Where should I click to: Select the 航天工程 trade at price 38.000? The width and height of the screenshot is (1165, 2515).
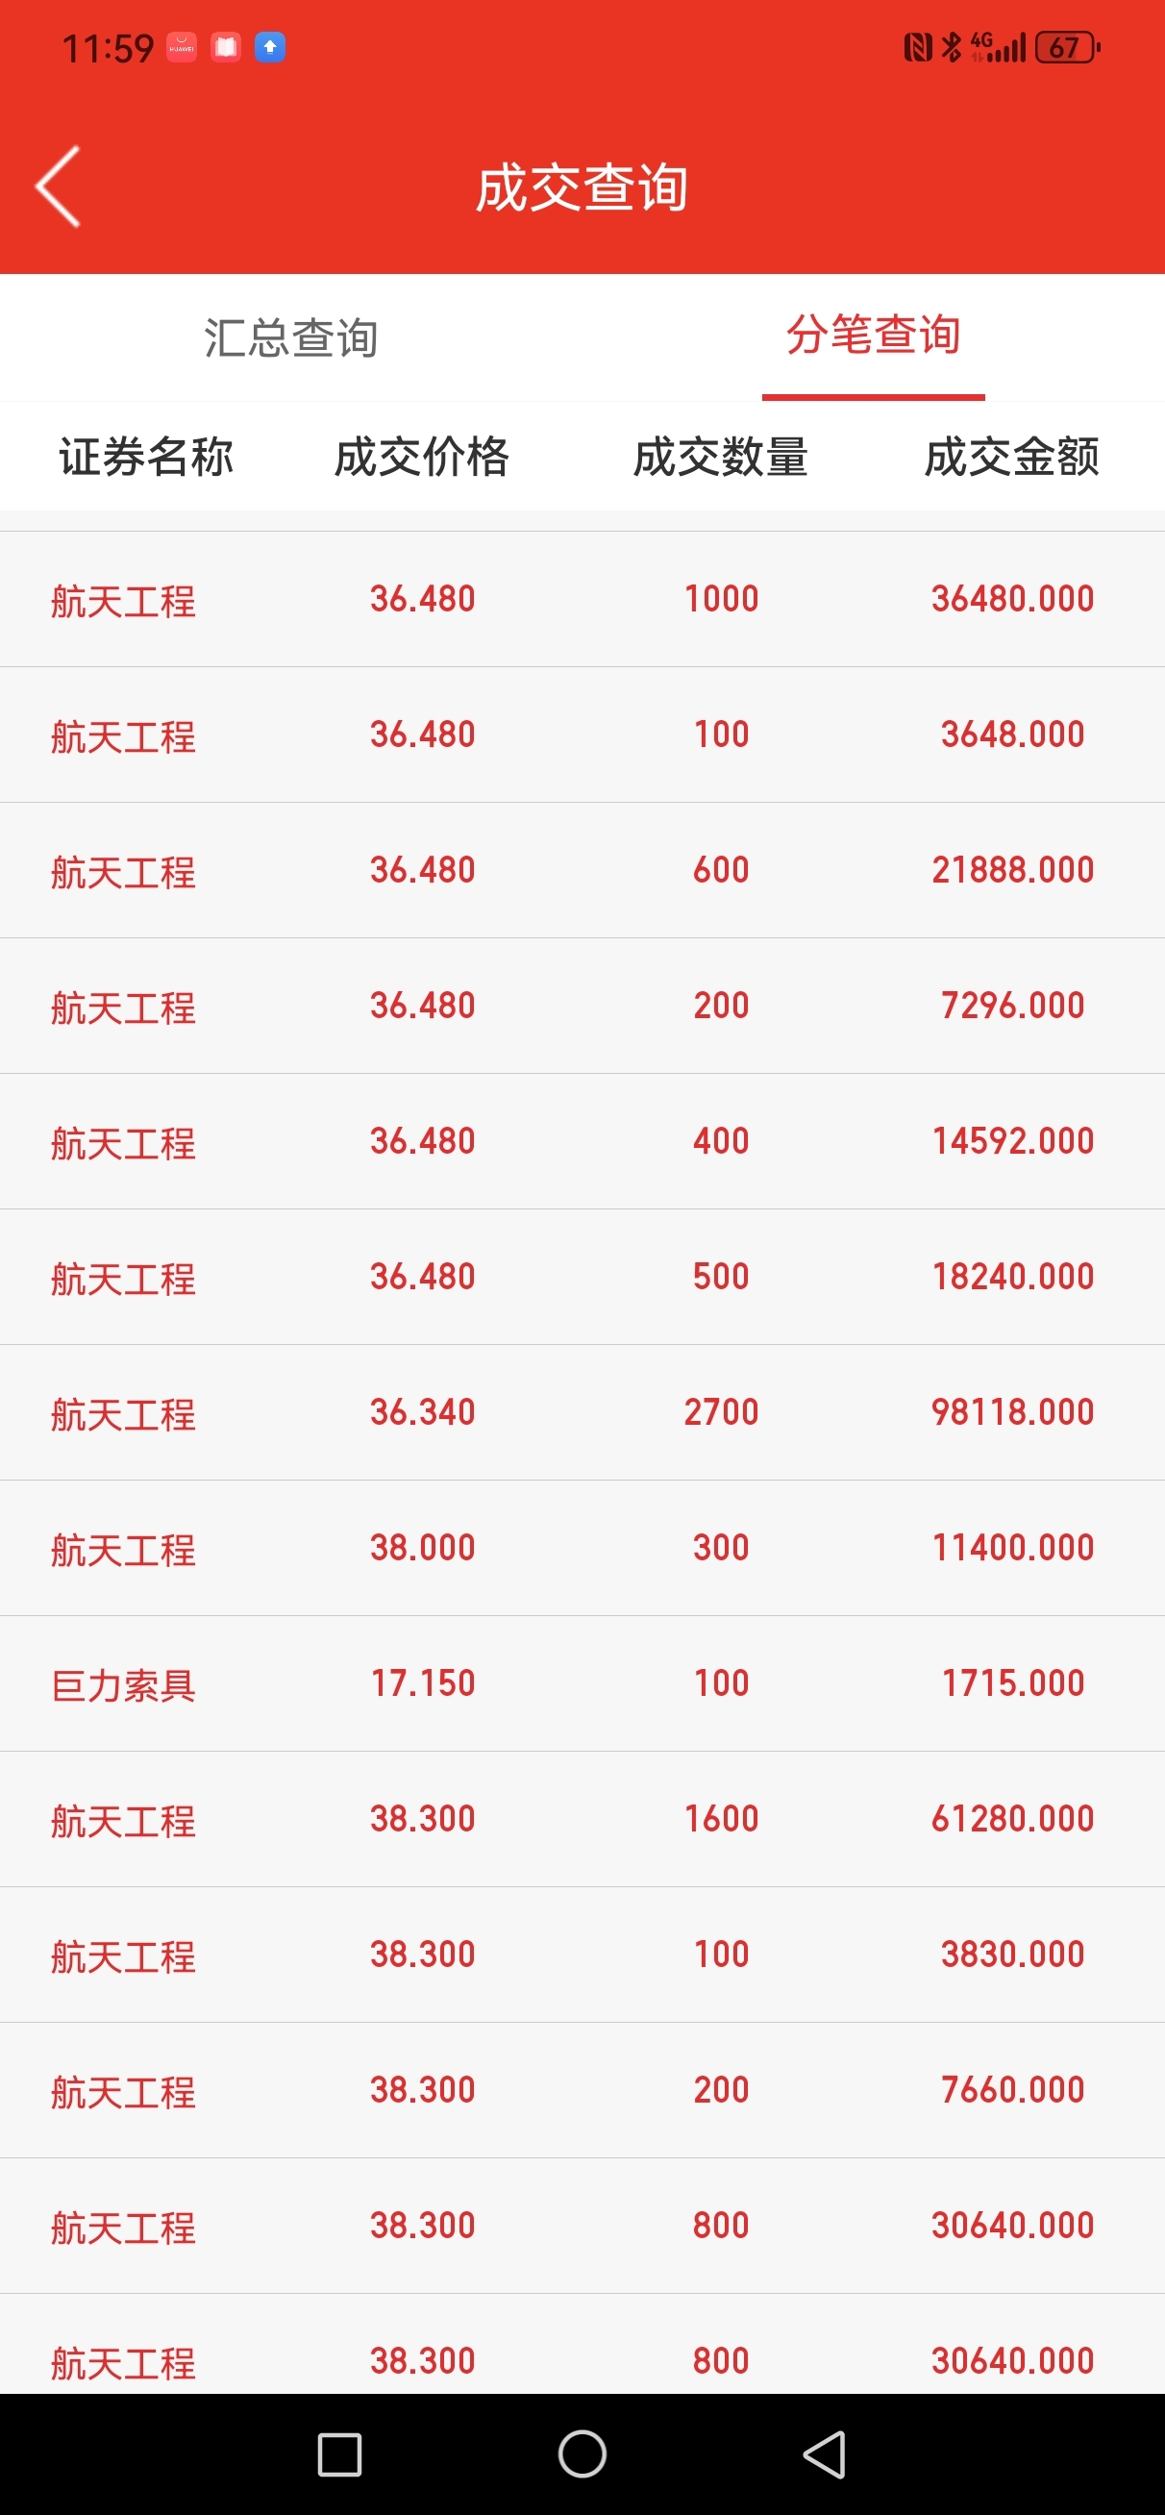[x=582, y=1548]
